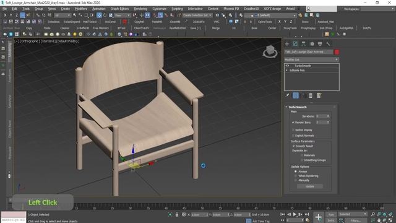Image resolution: width=396 pixels, height=223 pixels.
Task: Open the Motion command panel tab
Action: (312, 44)
